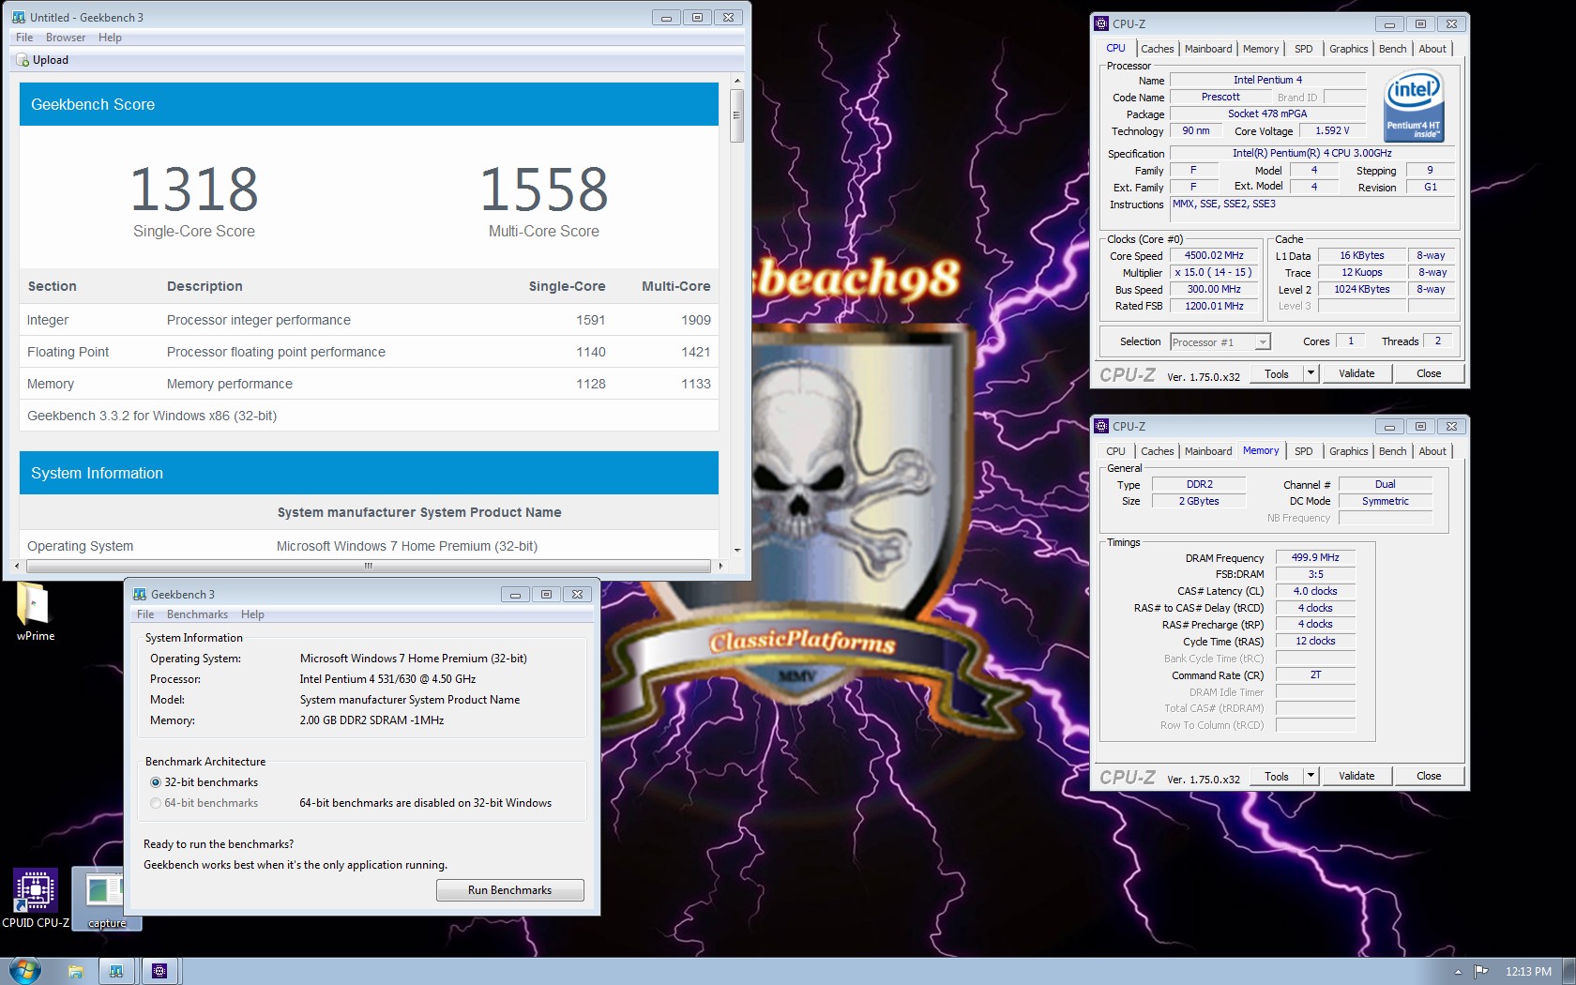1576x985 pixels.
Task: Click horizontal scrollbar thumb in Geekbench results
Action: coord(369,566)
